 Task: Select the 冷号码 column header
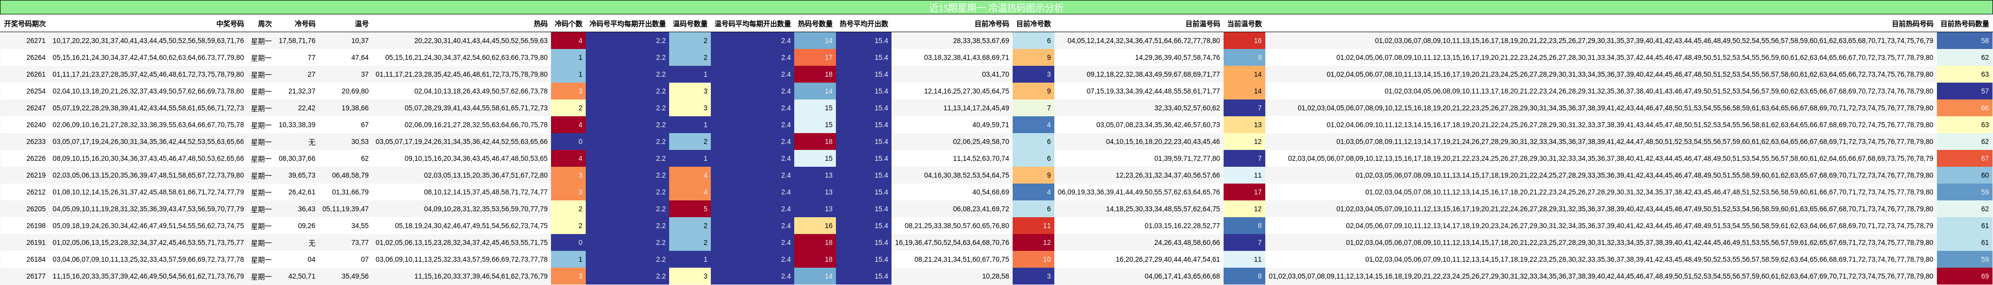click(x=305, y=24)
